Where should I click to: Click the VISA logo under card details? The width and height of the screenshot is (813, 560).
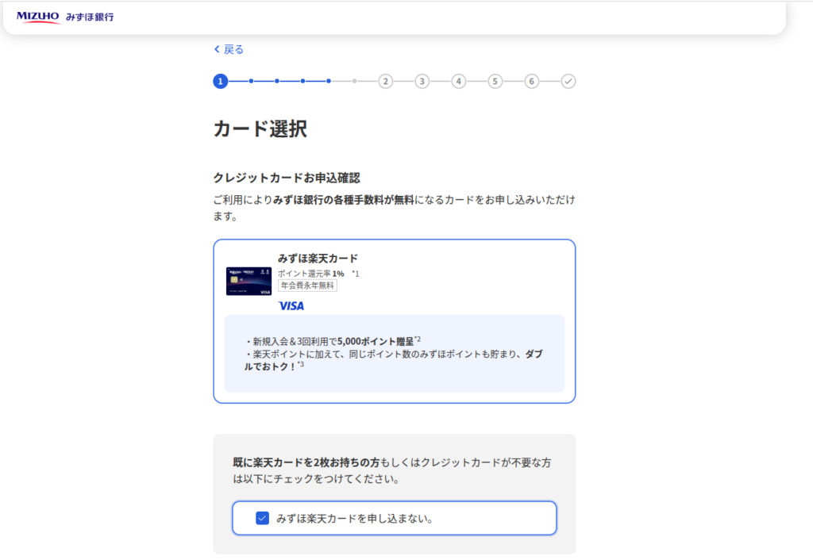tap(291, 305)
